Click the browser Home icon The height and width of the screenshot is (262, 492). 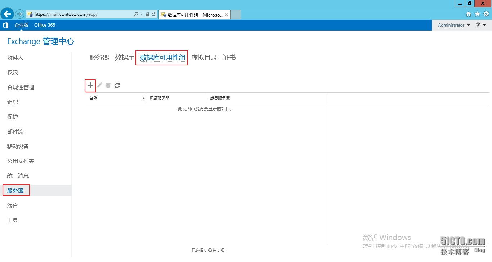(x=468, y=14)
